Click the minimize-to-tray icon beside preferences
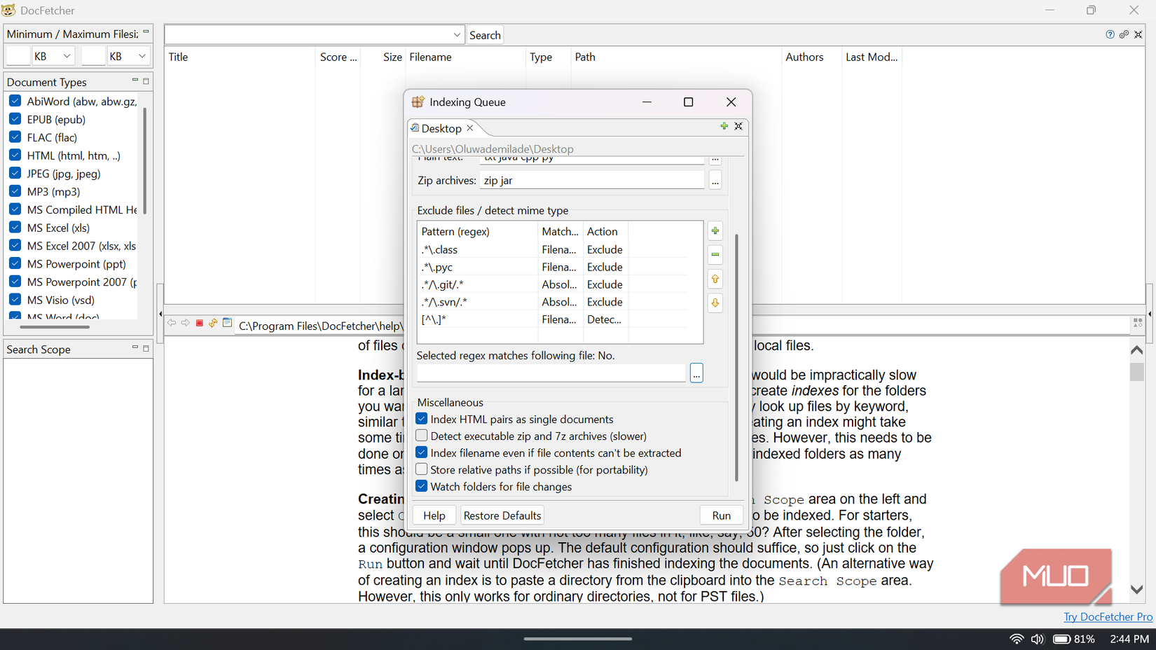Viewport: 1156px width, 650px height. click(x=1138, y=34)
